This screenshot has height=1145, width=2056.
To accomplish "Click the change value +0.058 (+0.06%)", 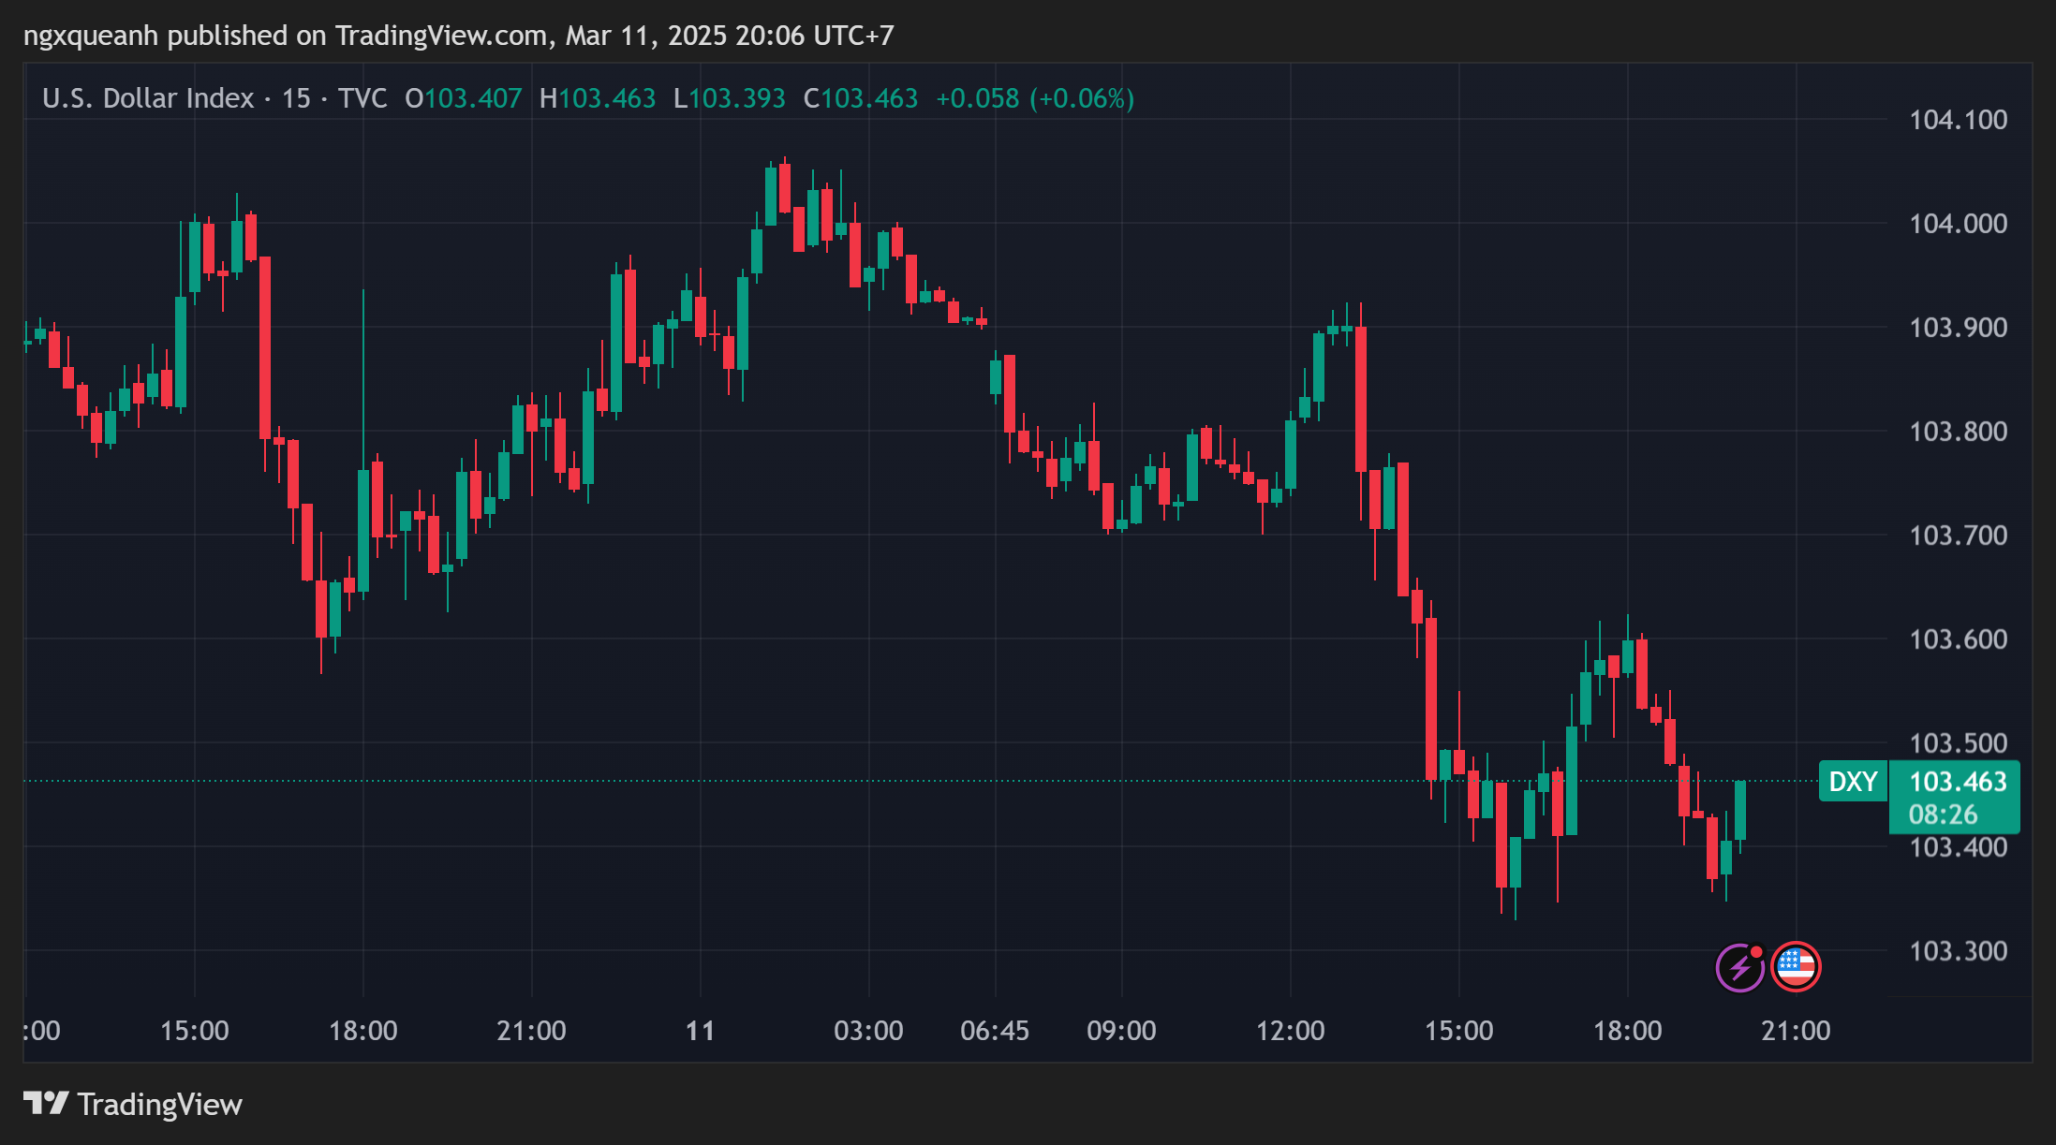I will pyautogui.click(x=1035, y=98).
